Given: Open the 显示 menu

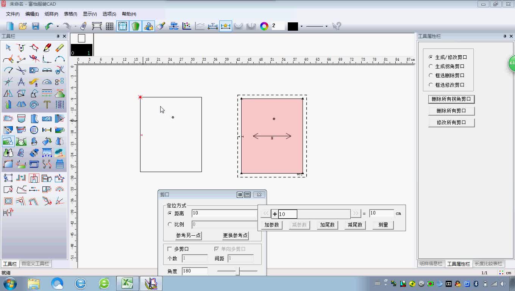Looking at the screenshot, I should pyautogui.click(x=89, y=14).
